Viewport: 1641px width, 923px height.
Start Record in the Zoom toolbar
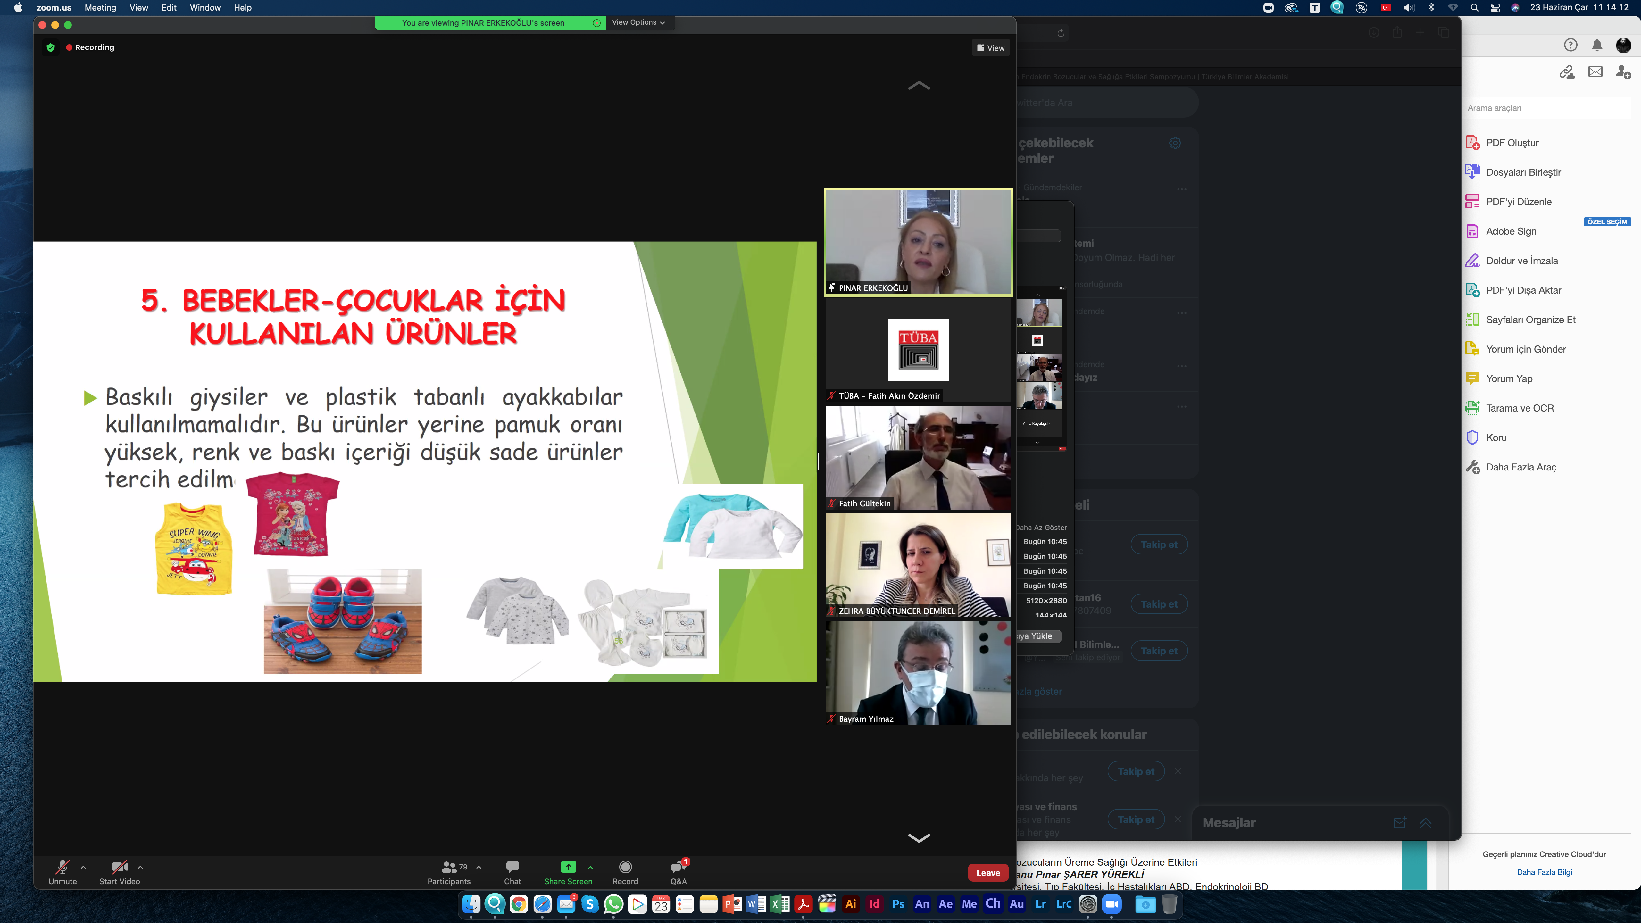coord(625,872)
